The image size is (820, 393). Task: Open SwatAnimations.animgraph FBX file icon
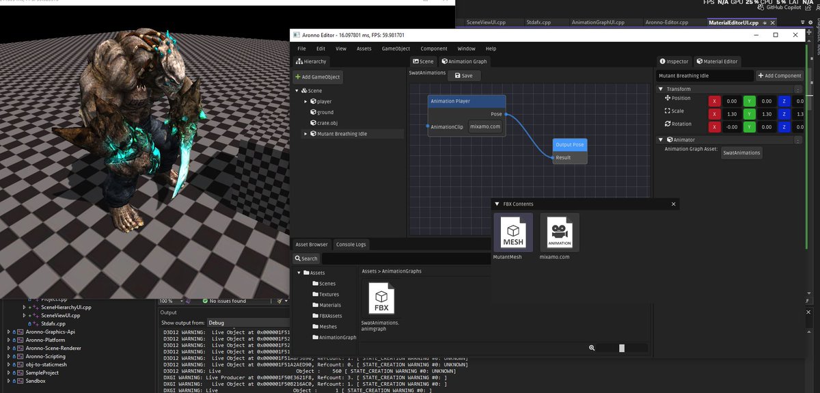381,299
